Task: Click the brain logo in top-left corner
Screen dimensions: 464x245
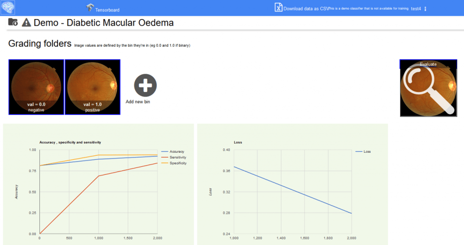Action: click(8, 8)
